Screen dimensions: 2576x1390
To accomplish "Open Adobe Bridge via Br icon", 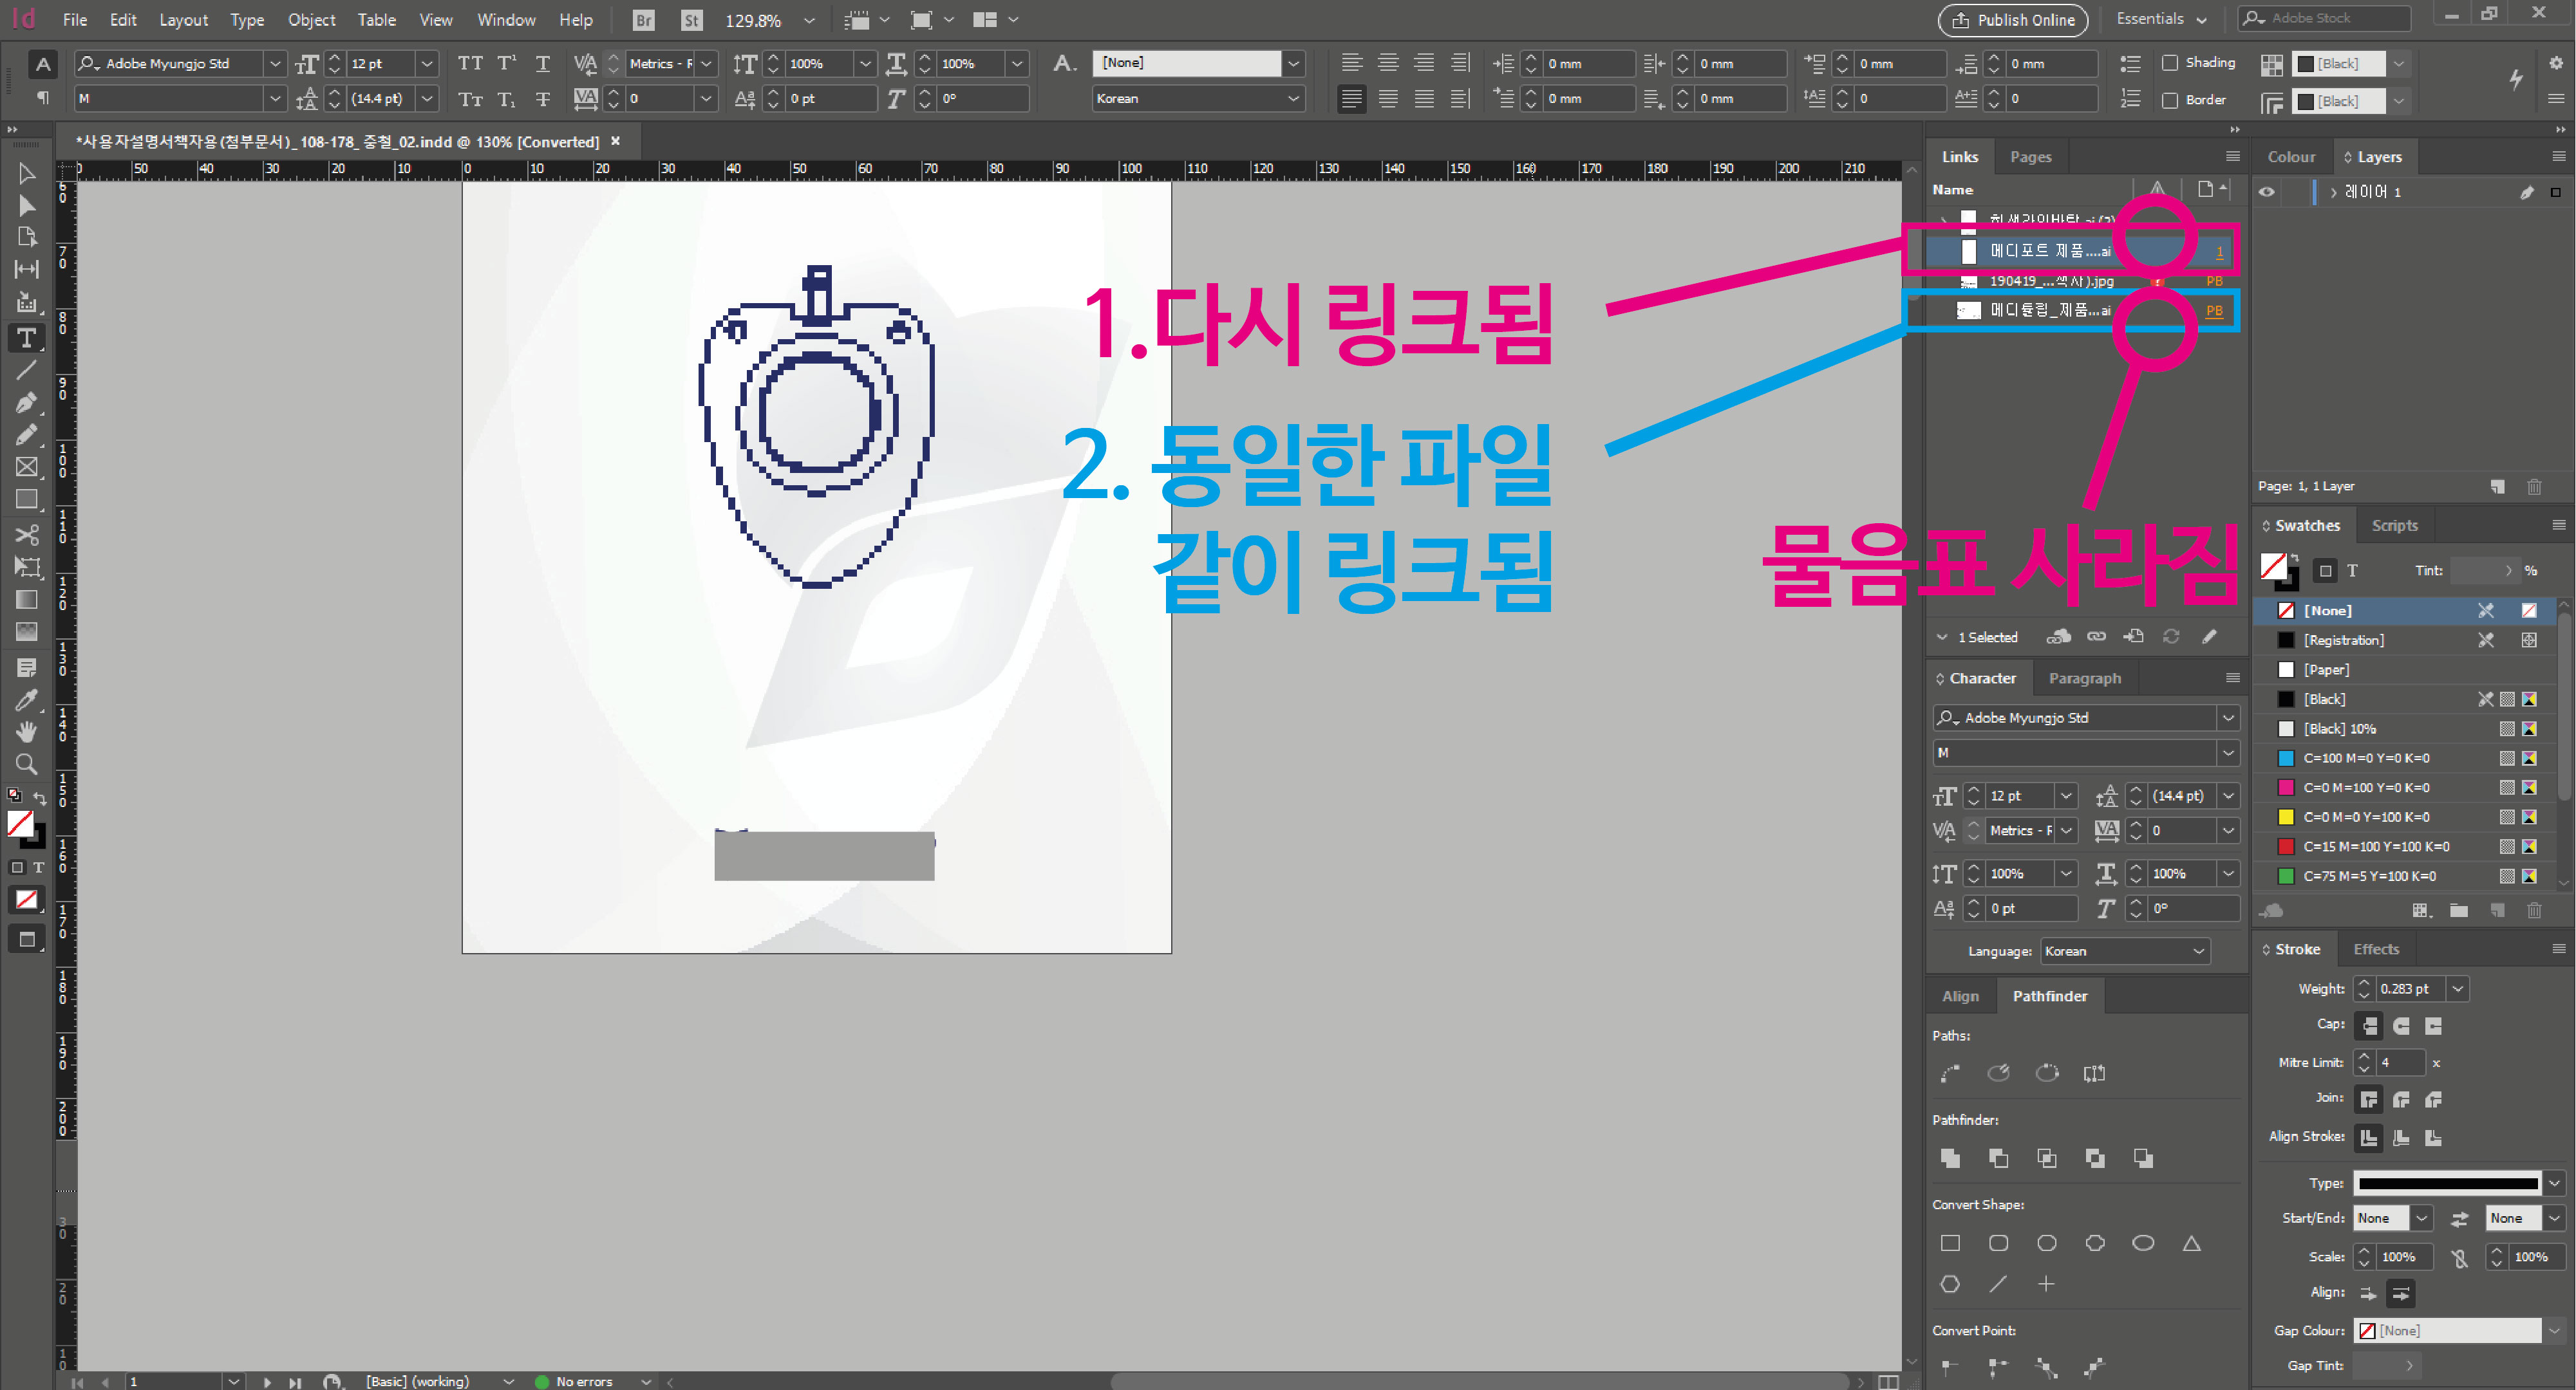I will (x=644, y=20).
